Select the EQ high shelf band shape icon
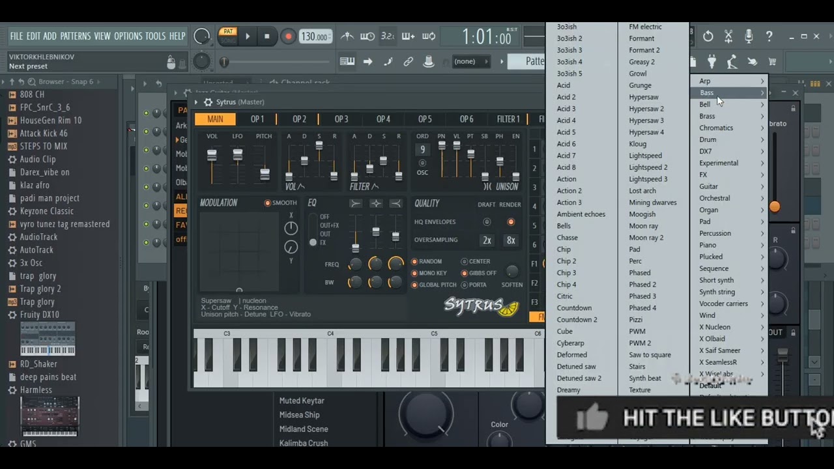 pyautogui.click(x=395, y=204)
